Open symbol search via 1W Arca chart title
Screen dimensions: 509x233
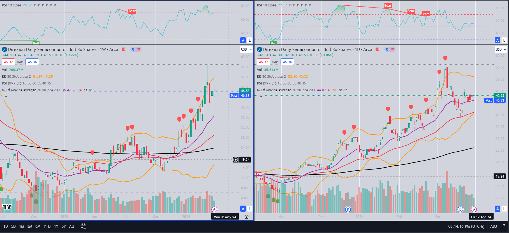[x=63, y=49]
